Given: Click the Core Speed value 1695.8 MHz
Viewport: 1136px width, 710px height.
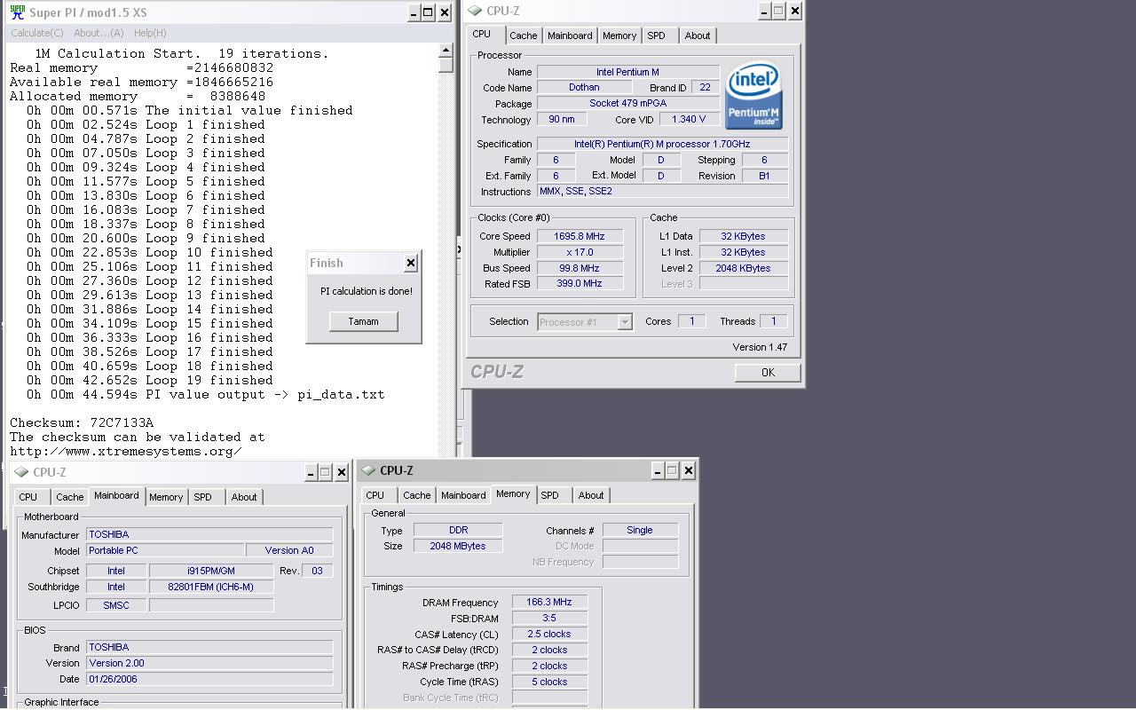Looking at the screenshot, I should tap(579, 236).
